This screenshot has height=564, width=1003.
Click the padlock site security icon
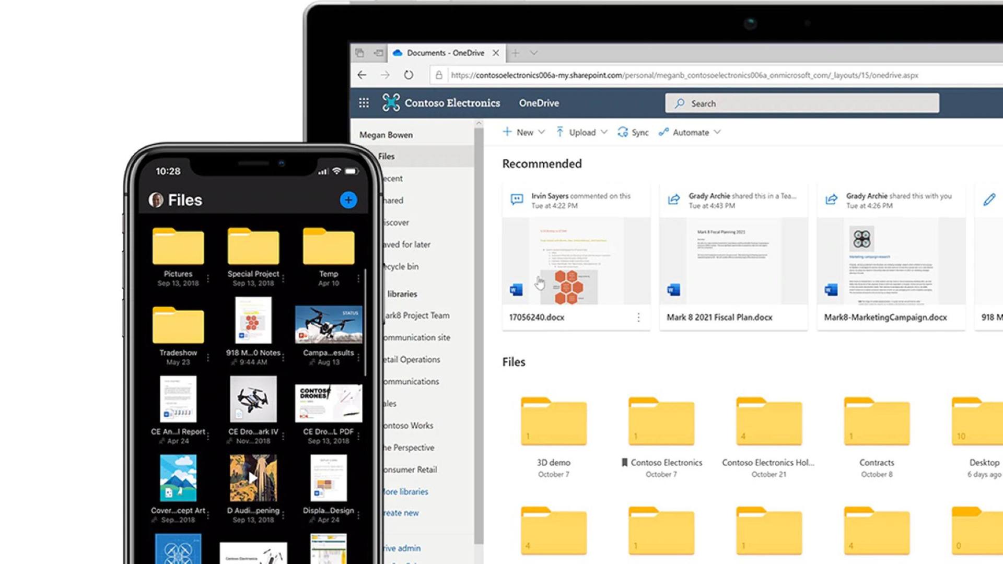point(439,75)
